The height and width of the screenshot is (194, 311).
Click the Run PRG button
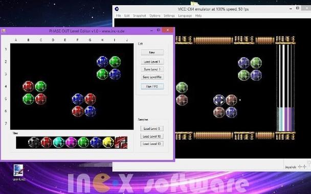tap(152, 87)
